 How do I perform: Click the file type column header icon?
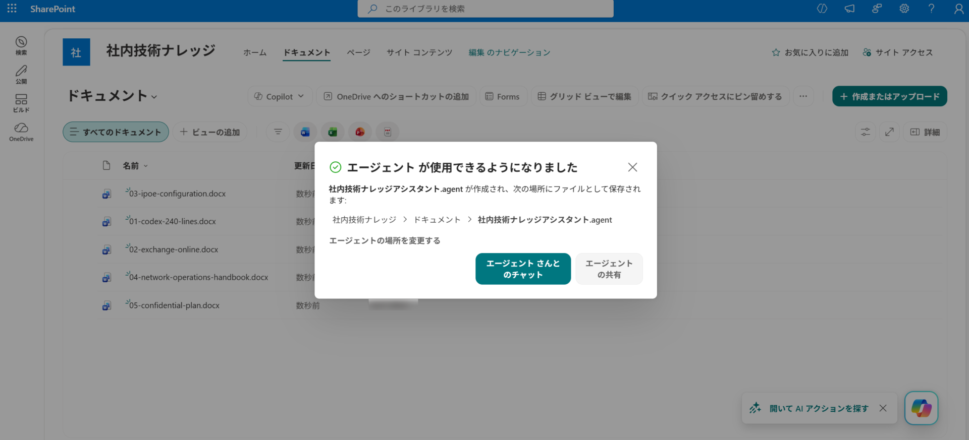click(106, 165)
